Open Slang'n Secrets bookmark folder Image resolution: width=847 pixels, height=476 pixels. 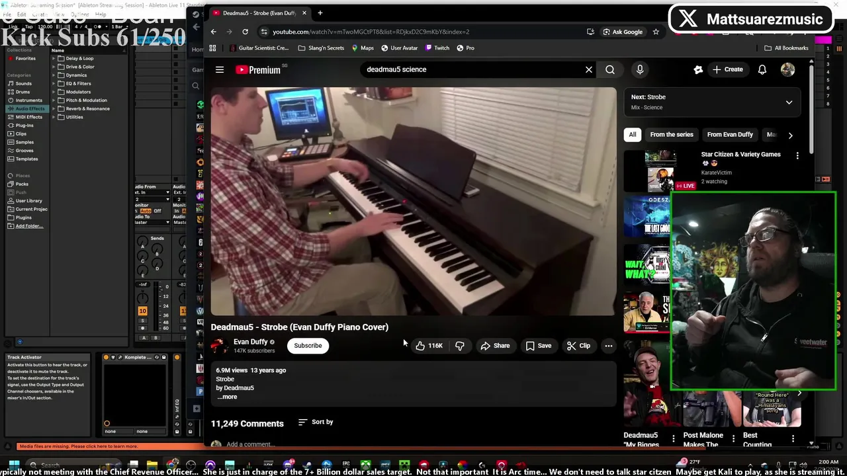pos(321,48)
